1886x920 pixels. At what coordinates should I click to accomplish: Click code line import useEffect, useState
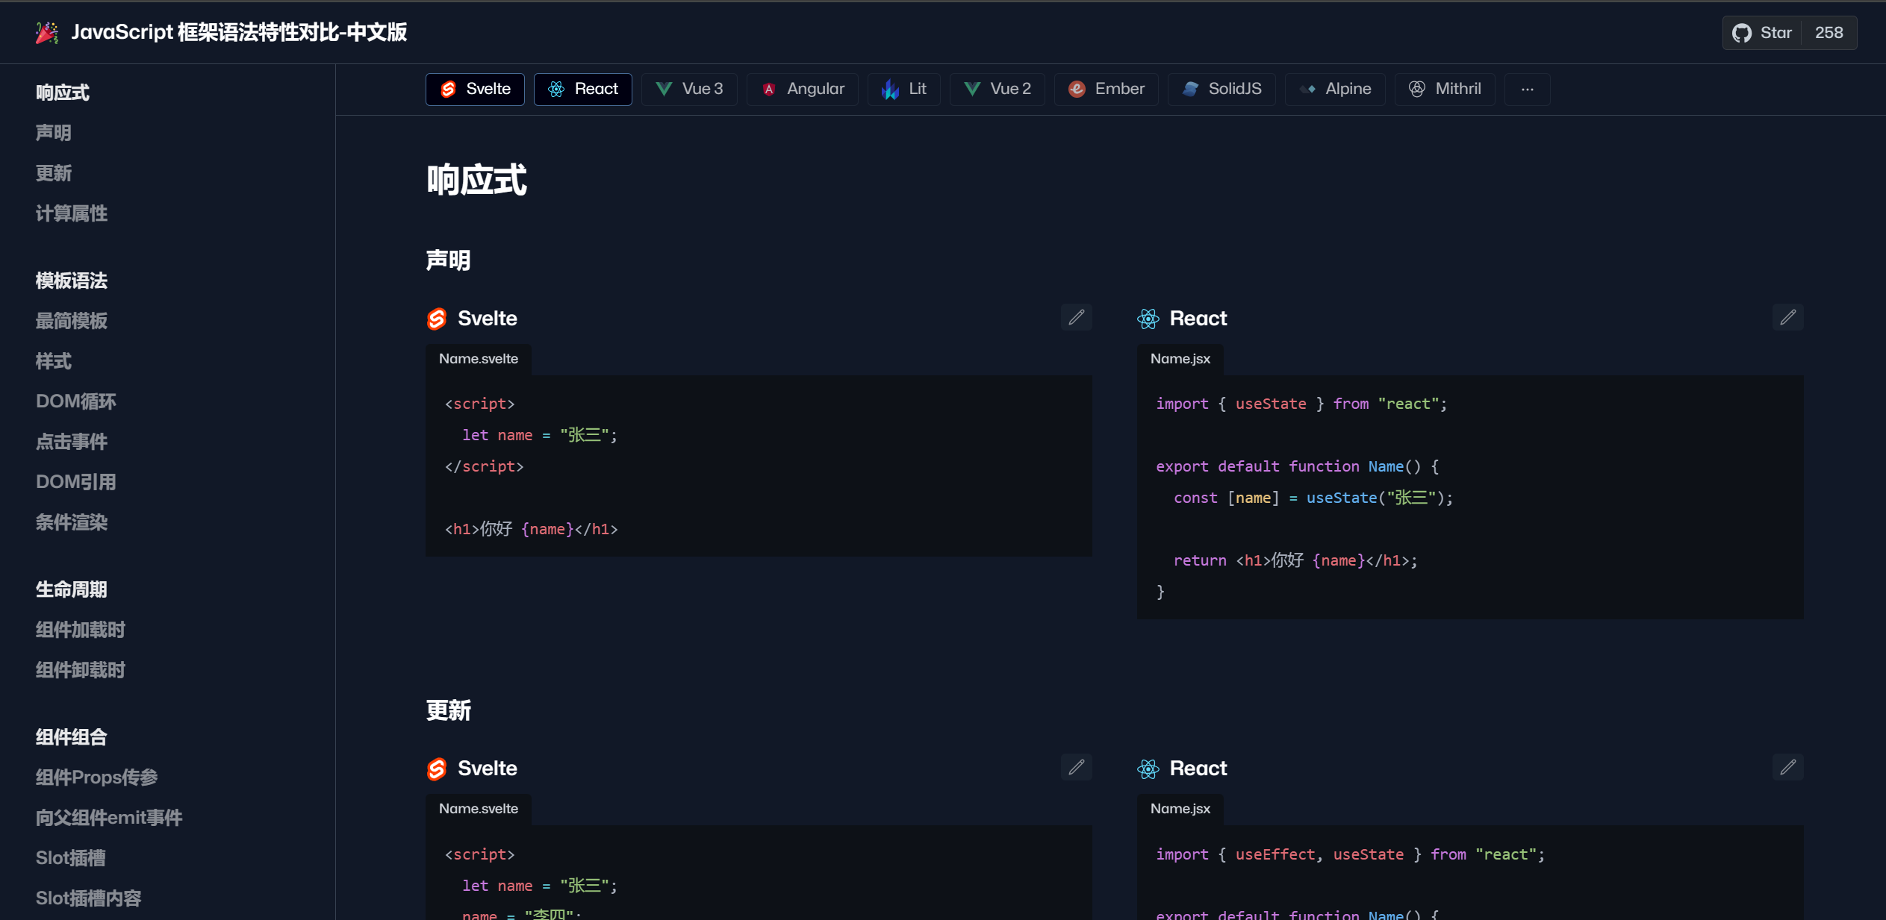[x=1350, y=854]
